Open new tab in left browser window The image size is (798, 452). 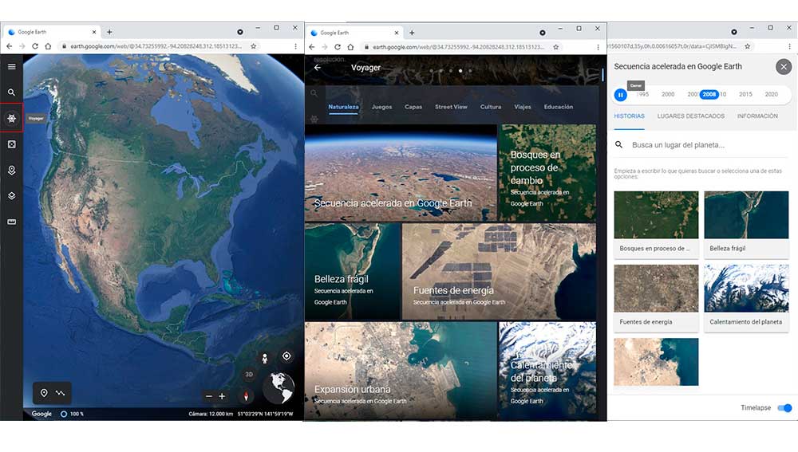coord(109,32)
